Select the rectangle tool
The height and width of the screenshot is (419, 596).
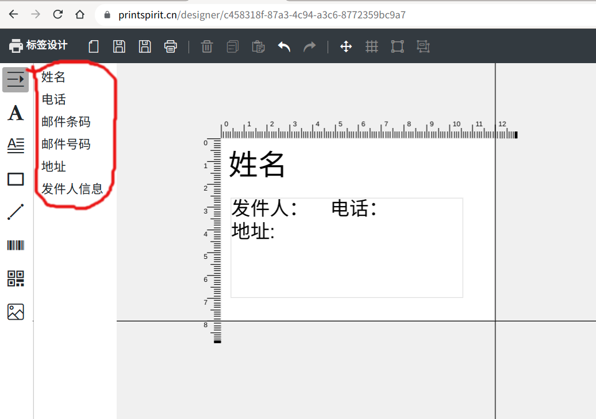coord(16,179)
